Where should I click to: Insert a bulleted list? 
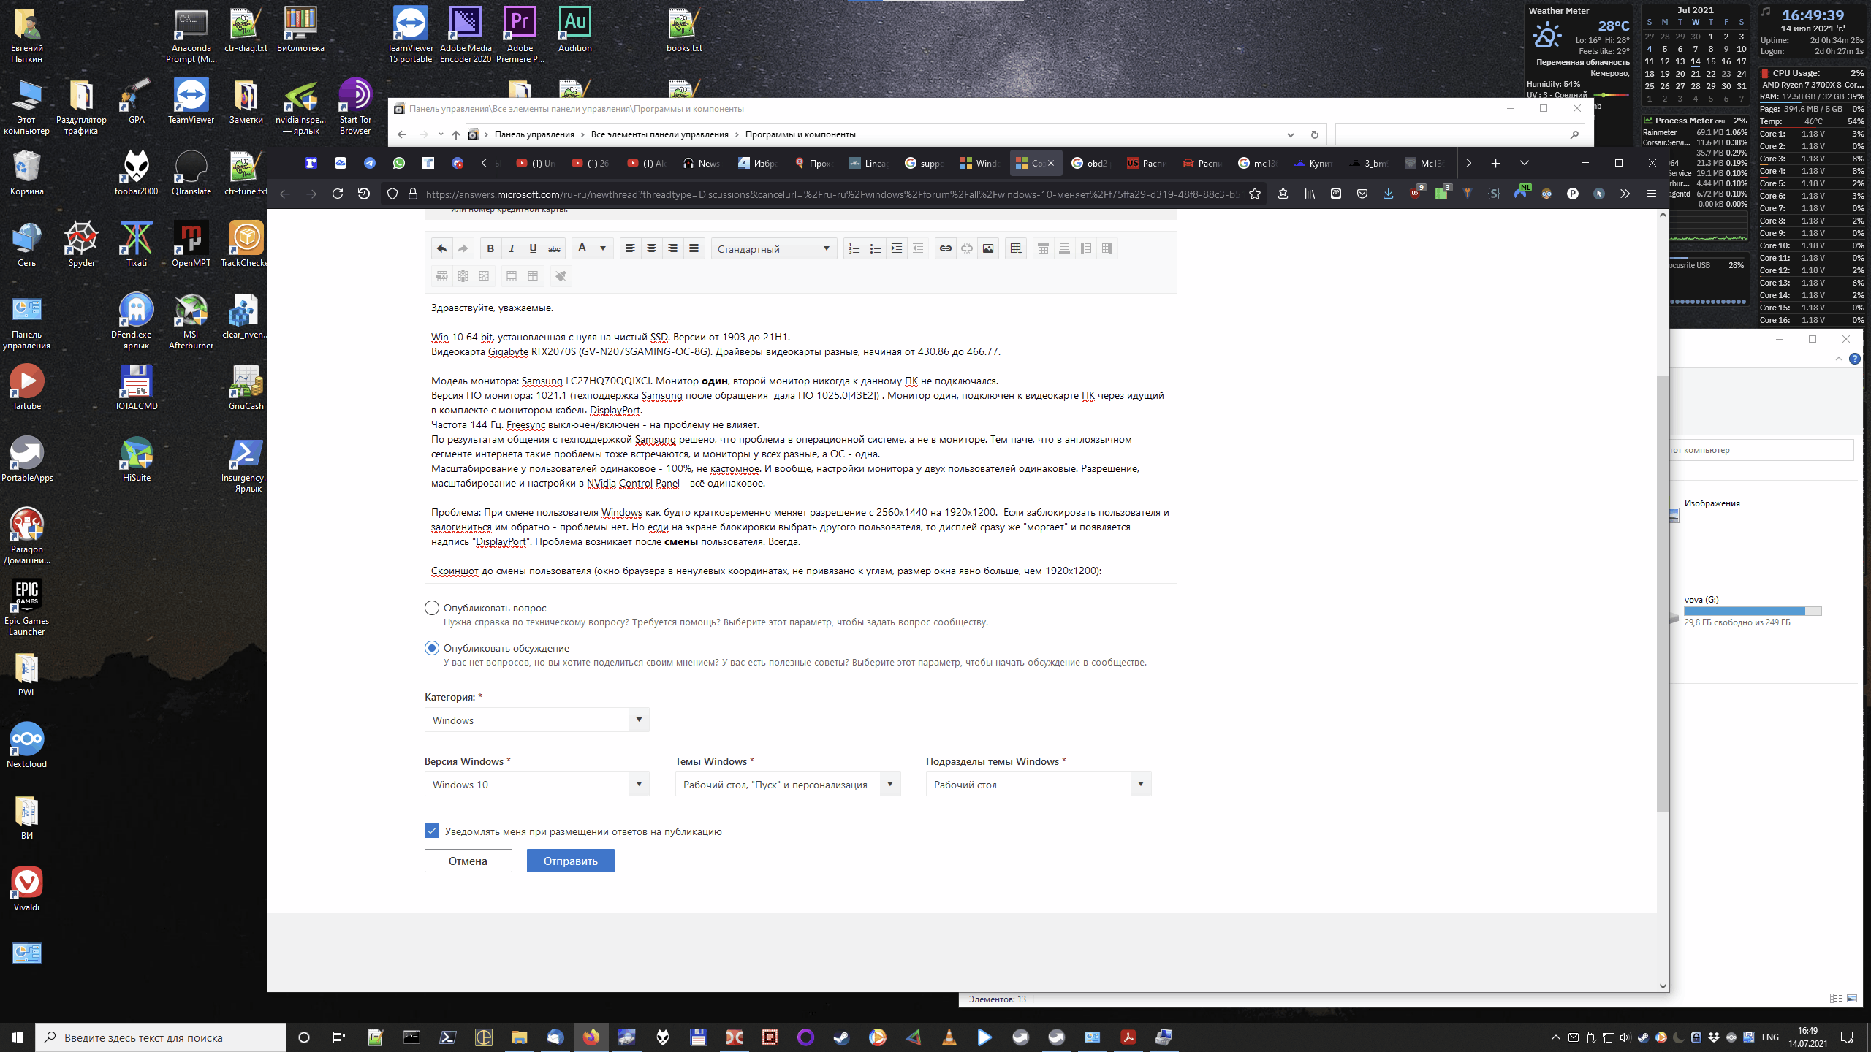coord(875,248)
